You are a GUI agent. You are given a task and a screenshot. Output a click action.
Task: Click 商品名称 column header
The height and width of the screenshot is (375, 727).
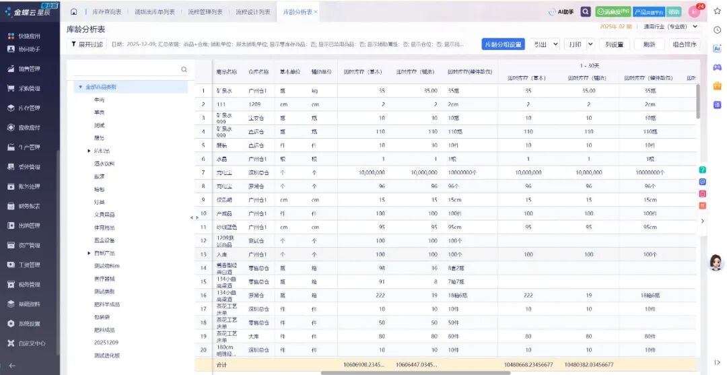[227, 72]
